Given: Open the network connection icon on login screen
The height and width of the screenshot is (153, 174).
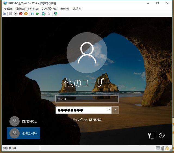Looking at the screenshot, I should (151, 135).
